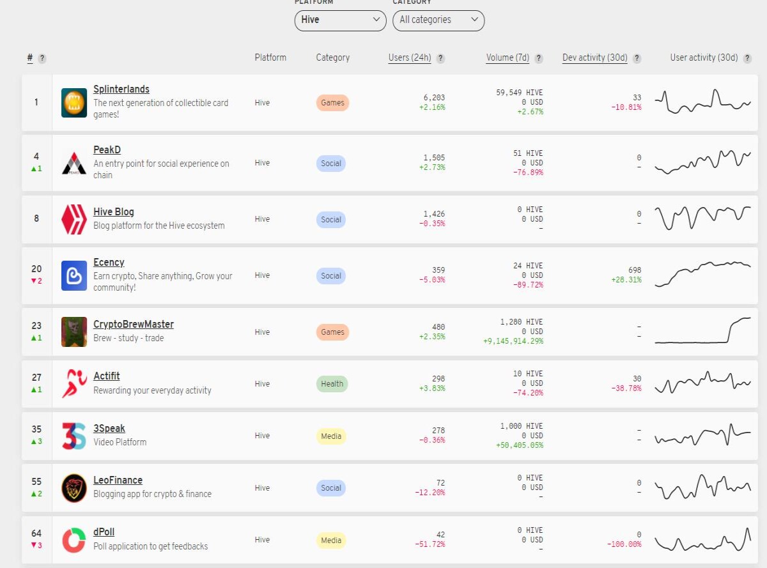The image size is (767, 568).
Task: Click help icon beside Dev activity (30d)
Action: tap(637, 58)
